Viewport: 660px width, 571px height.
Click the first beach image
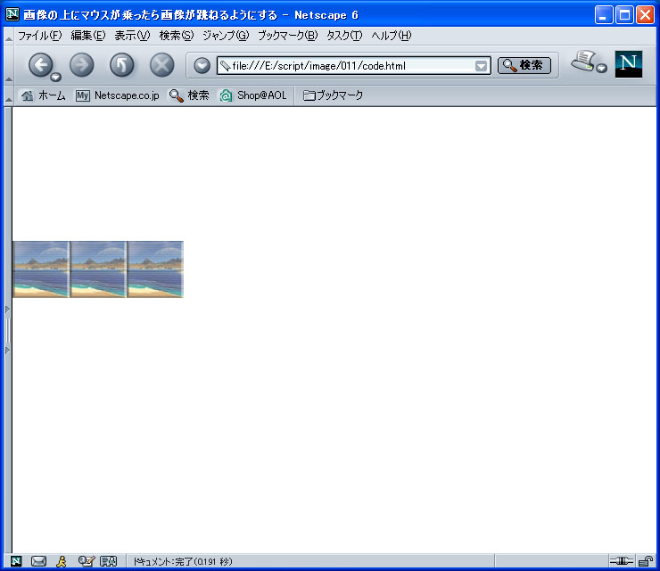tap(41, 269)
